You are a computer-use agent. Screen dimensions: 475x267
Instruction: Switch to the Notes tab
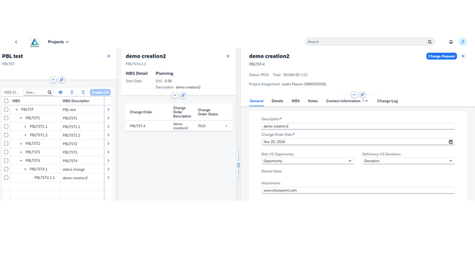click(313, 101)
